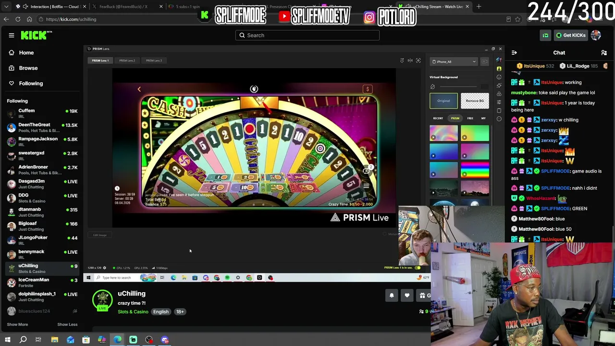The image size is (615, 346).
Task: Click the English language tag
Action: (x=161, y=312)
